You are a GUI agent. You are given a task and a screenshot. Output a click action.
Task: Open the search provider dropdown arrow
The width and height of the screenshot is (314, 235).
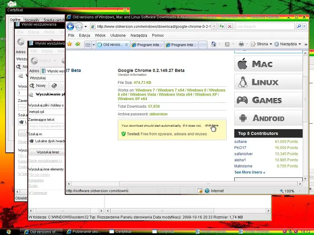pos(304,26)
